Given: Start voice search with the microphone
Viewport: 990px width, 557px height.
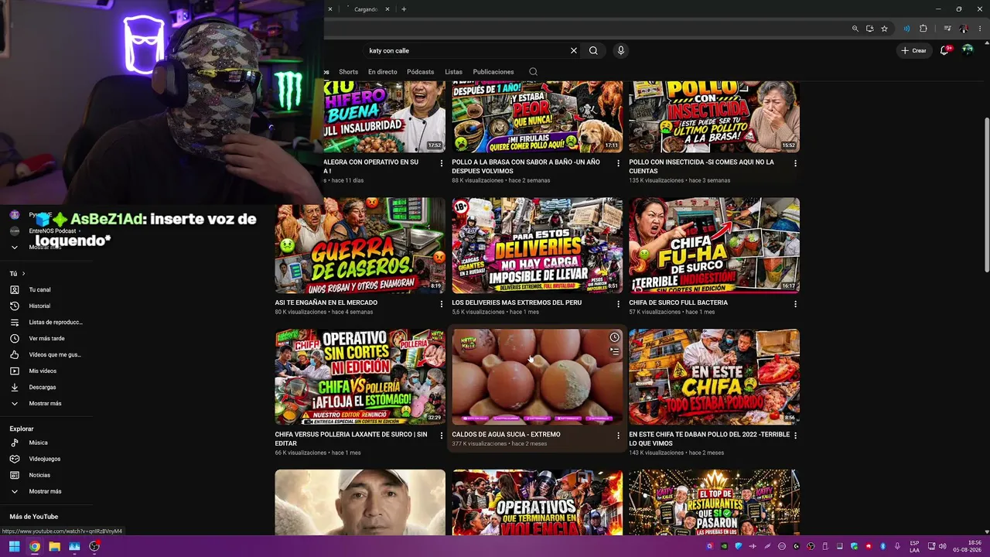Looking at the screenshot, I should 620,50.
